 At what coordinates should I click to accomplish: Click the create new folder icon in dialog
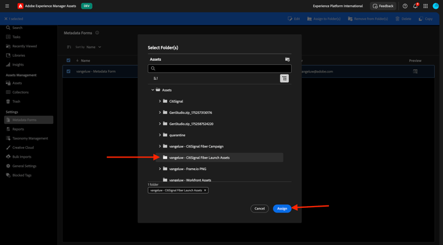coord(287,59)
